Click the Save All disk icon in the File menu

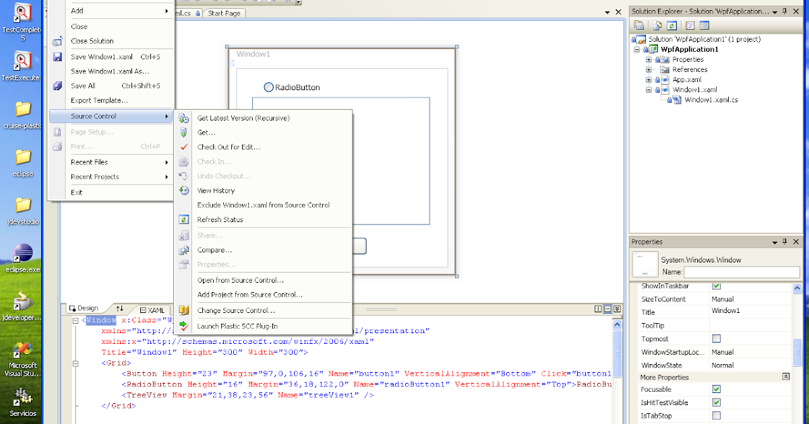pos(57,86)
